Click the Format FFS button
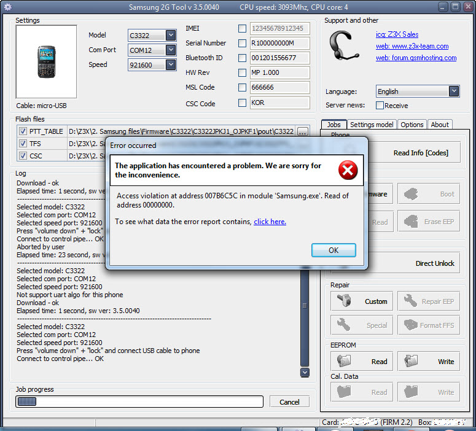476x431 pixels. [429, 325]
